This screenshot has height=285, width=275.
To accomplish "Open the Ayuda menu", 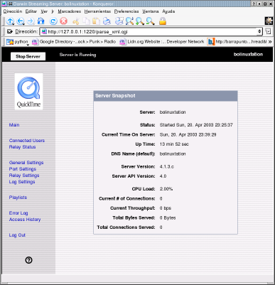I will pos(168,11).
